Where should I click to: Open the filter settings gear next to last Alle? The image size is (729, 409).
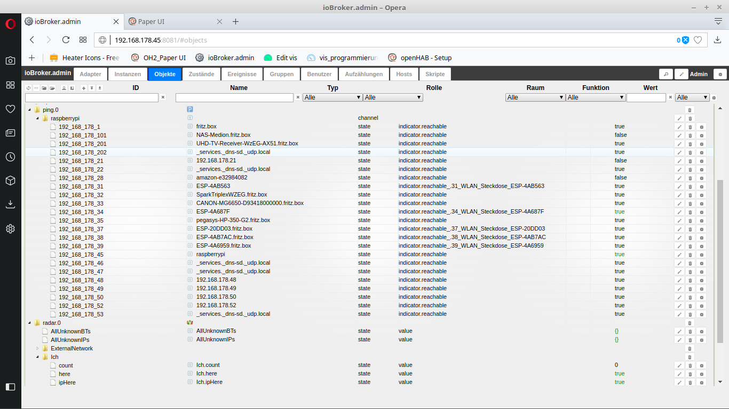click(714, 98)
